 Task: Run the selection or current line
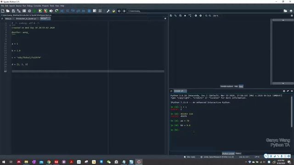pos(51,11)
